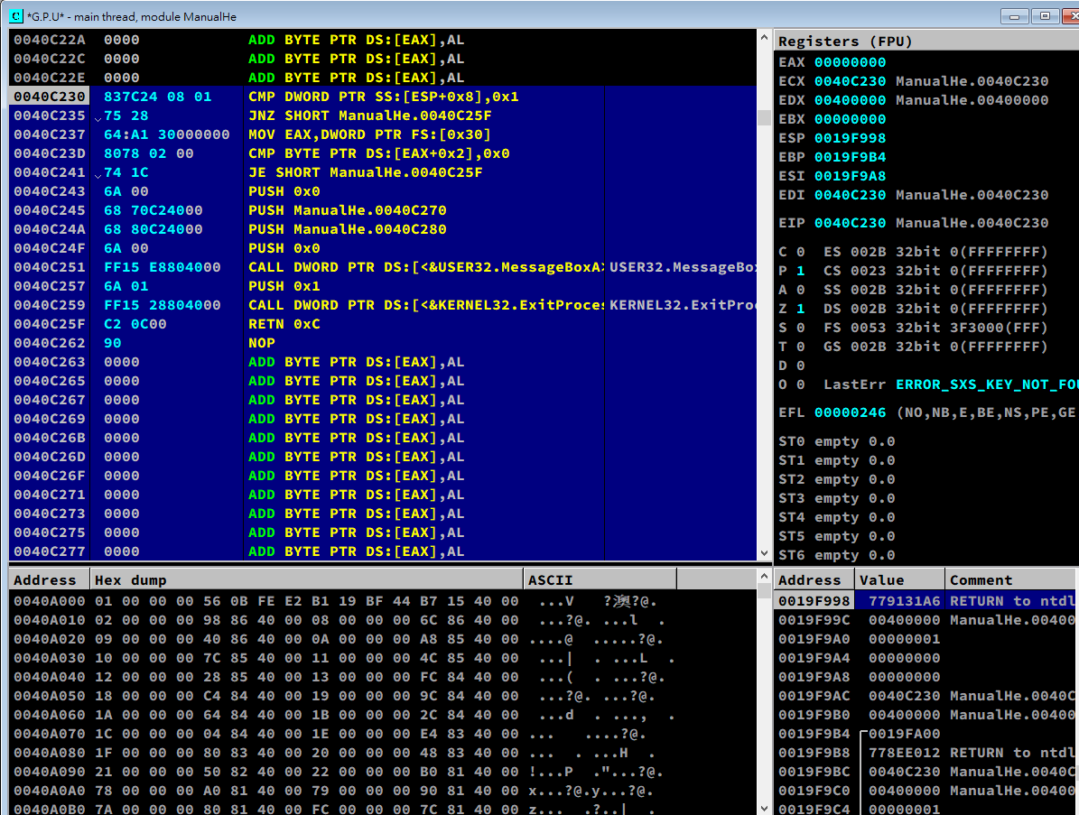The image size is (1079, 815).
Task: Click the disassembly scroll up arrow
Action: pyautogui.click(x=765, y=37)
